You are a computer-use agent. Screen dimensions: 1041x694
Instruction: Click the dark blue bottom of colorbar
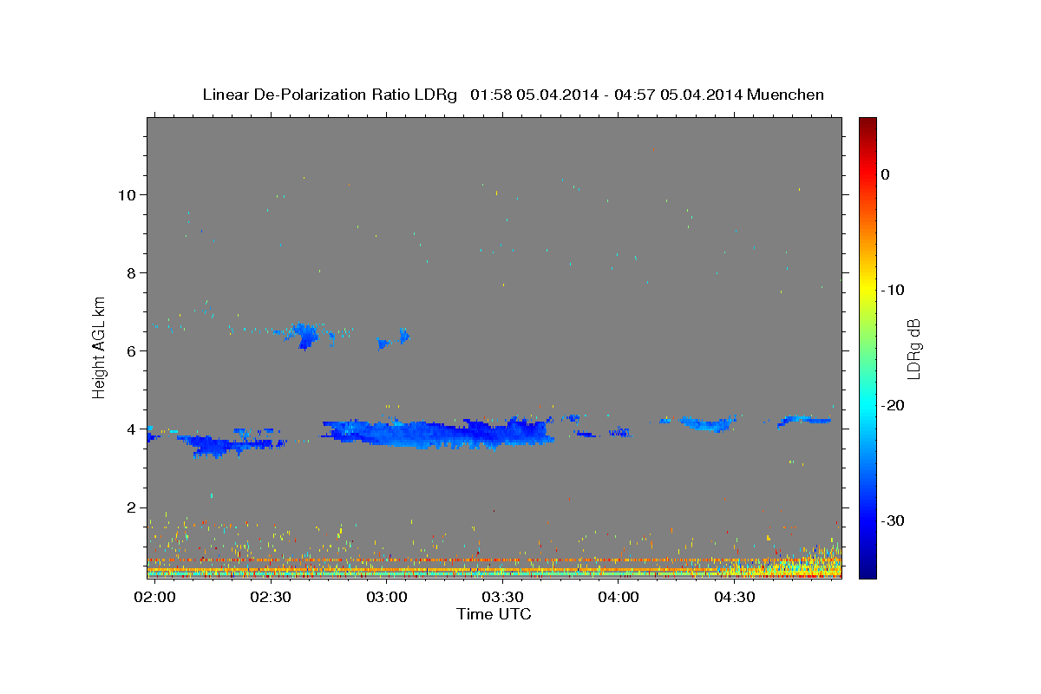(x=867, y=571)
